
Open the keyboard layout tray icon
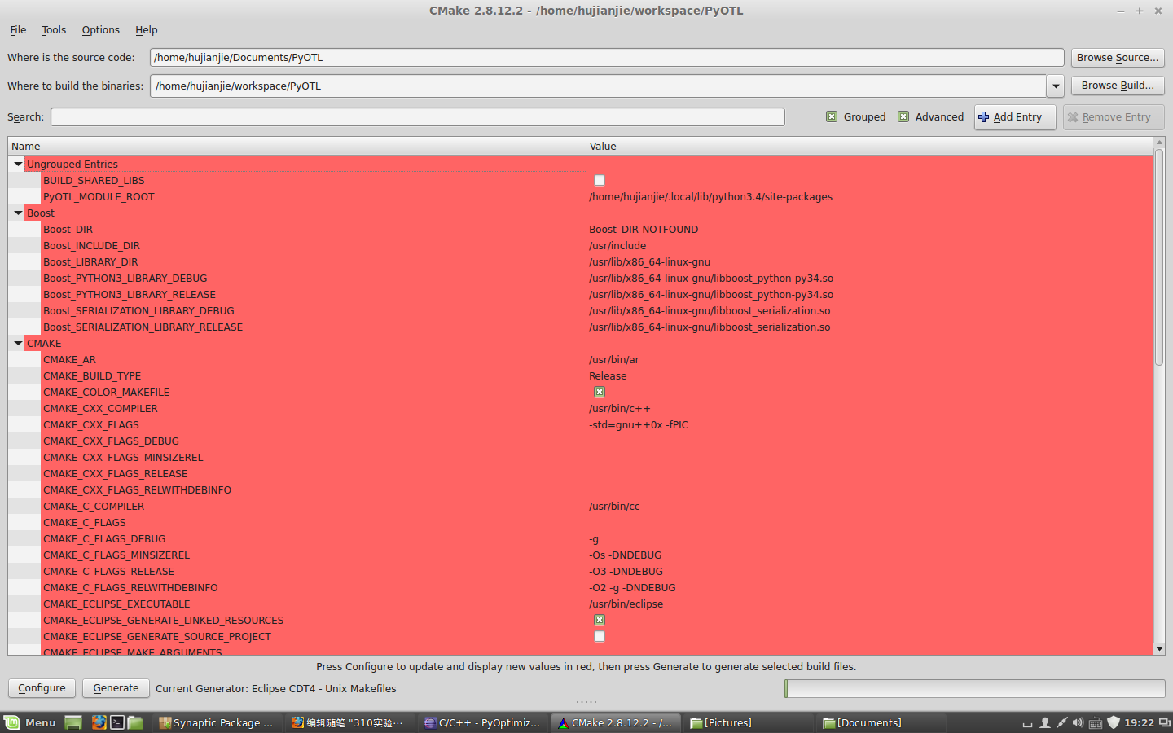point(1096,722)
